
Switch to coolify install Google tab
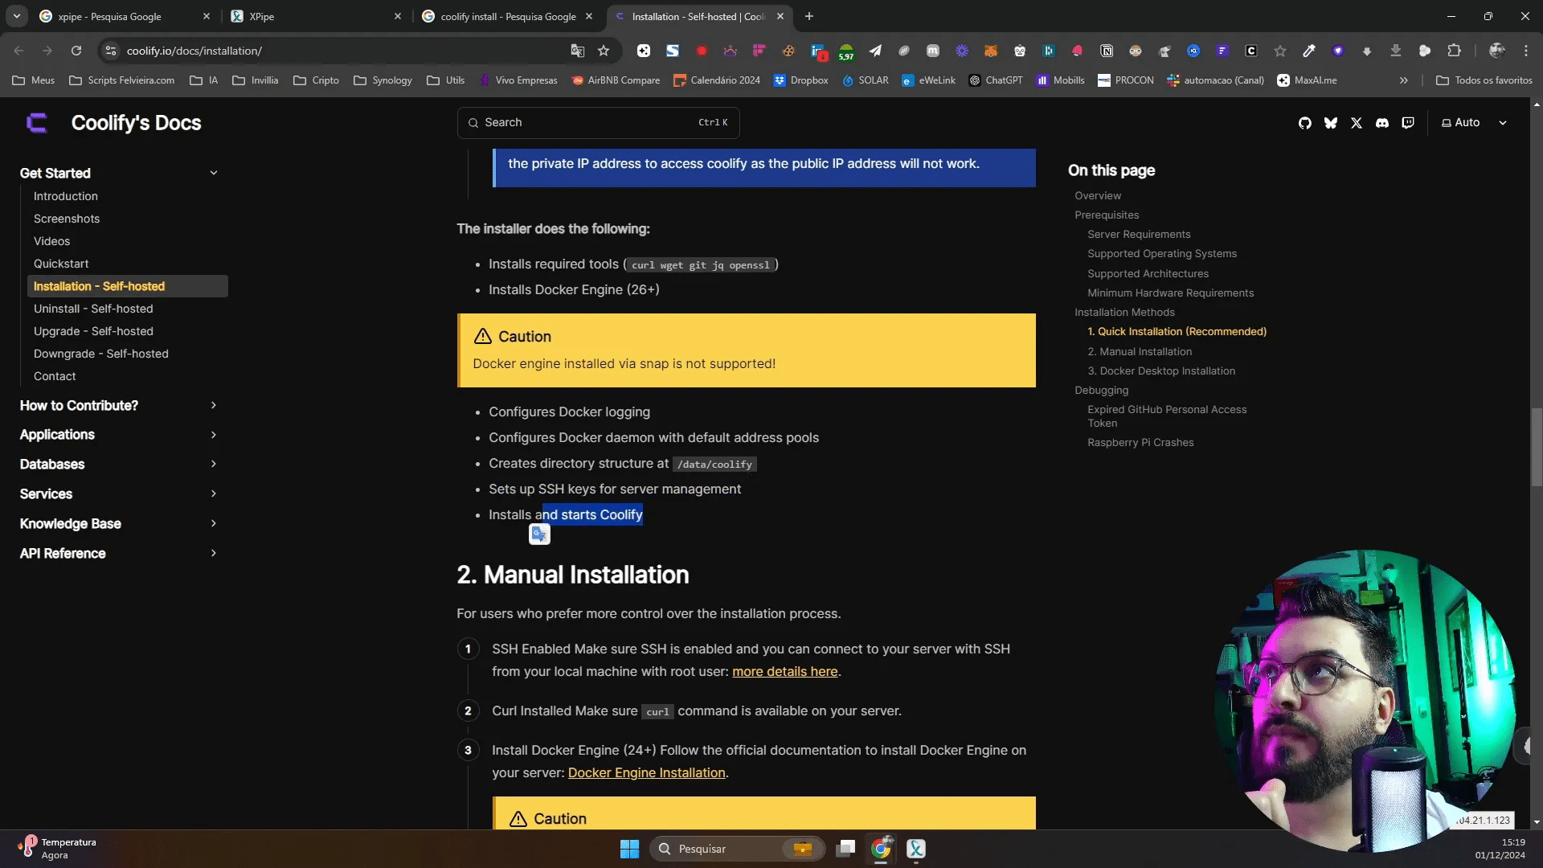pyautogui.click(x=508, y=16)
